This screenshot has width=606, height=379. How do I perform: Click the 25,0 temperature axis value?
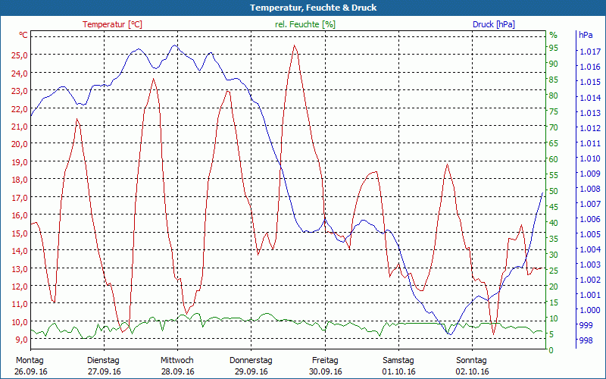tap(20, 55)
